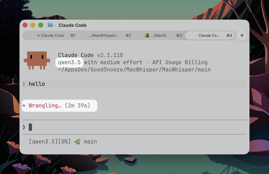
Task: Click 'Claude Code v2.1.110' version text
Action: pos(90,55)
